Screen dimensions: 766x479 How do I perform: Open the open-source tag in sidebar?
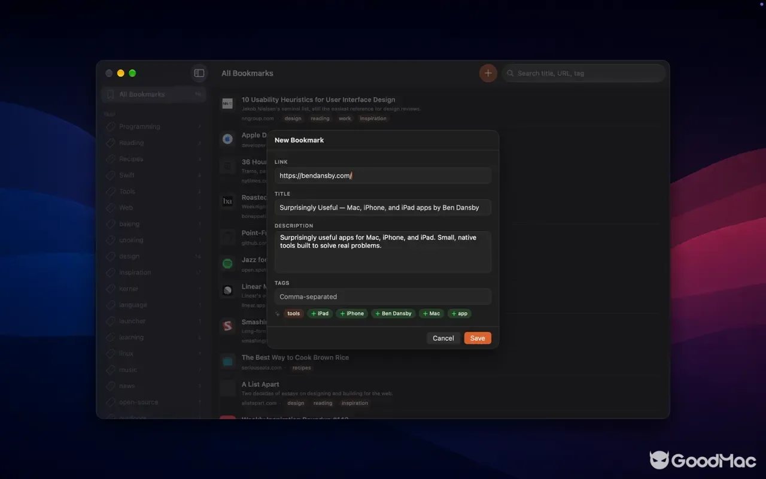pyautogui.click(x=153, y=402)
